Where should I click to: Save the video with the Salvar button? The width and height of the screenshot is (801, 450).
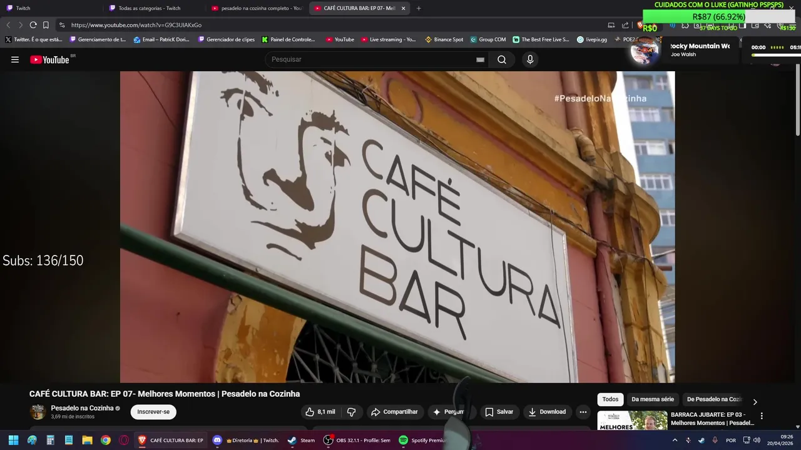[x=499, y=412]
